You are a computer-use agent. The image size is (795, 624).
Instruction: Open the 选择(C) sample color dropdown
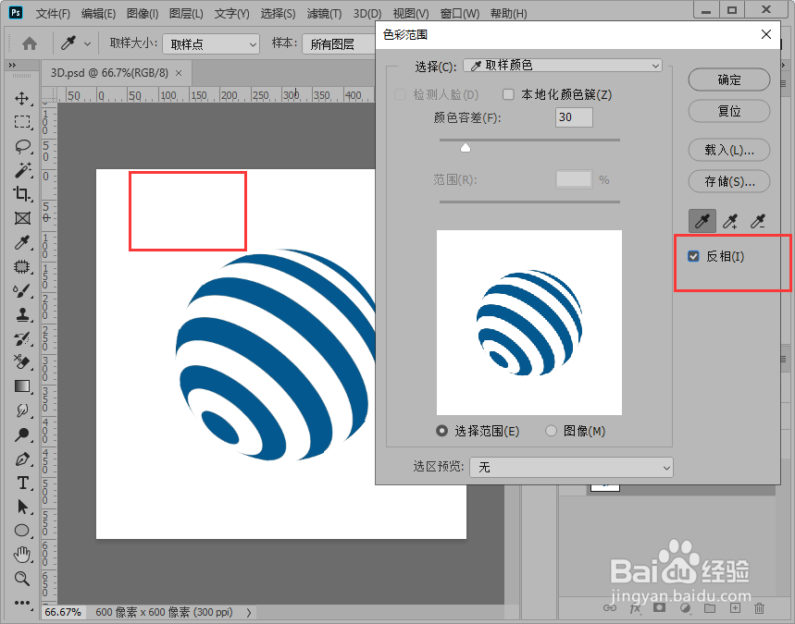pyautogui.click(x=562, y=65)
